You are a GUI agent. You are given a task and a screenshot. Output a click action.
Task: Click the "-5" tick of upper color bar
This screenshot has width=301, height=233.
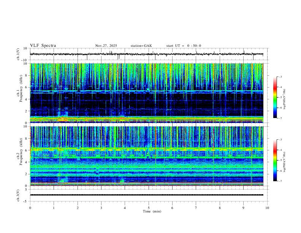coord(280,97)
